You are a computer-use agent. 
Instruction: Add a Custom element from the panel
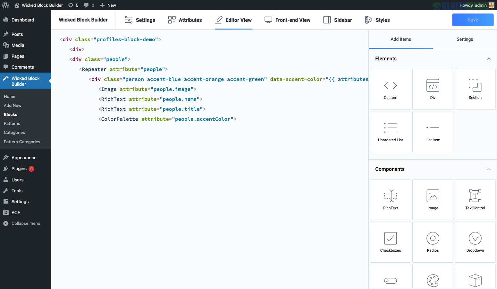(390, 89)
